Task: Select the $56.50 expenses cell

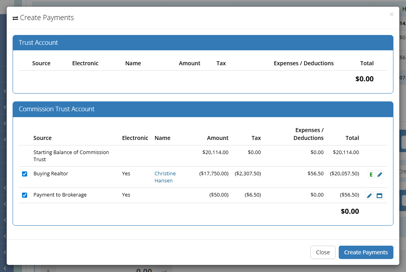Action: click(x=316, y=174)
